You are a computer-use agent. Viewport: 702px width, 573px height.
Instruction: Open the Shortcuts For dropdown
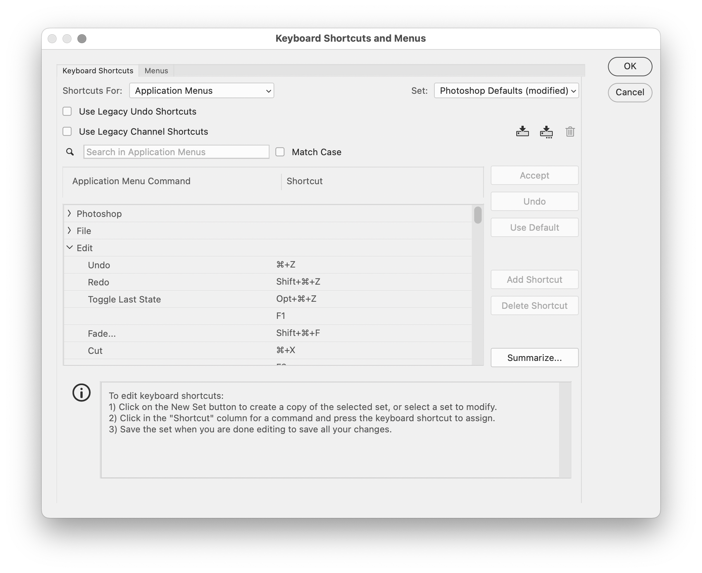tap(201, 90)
